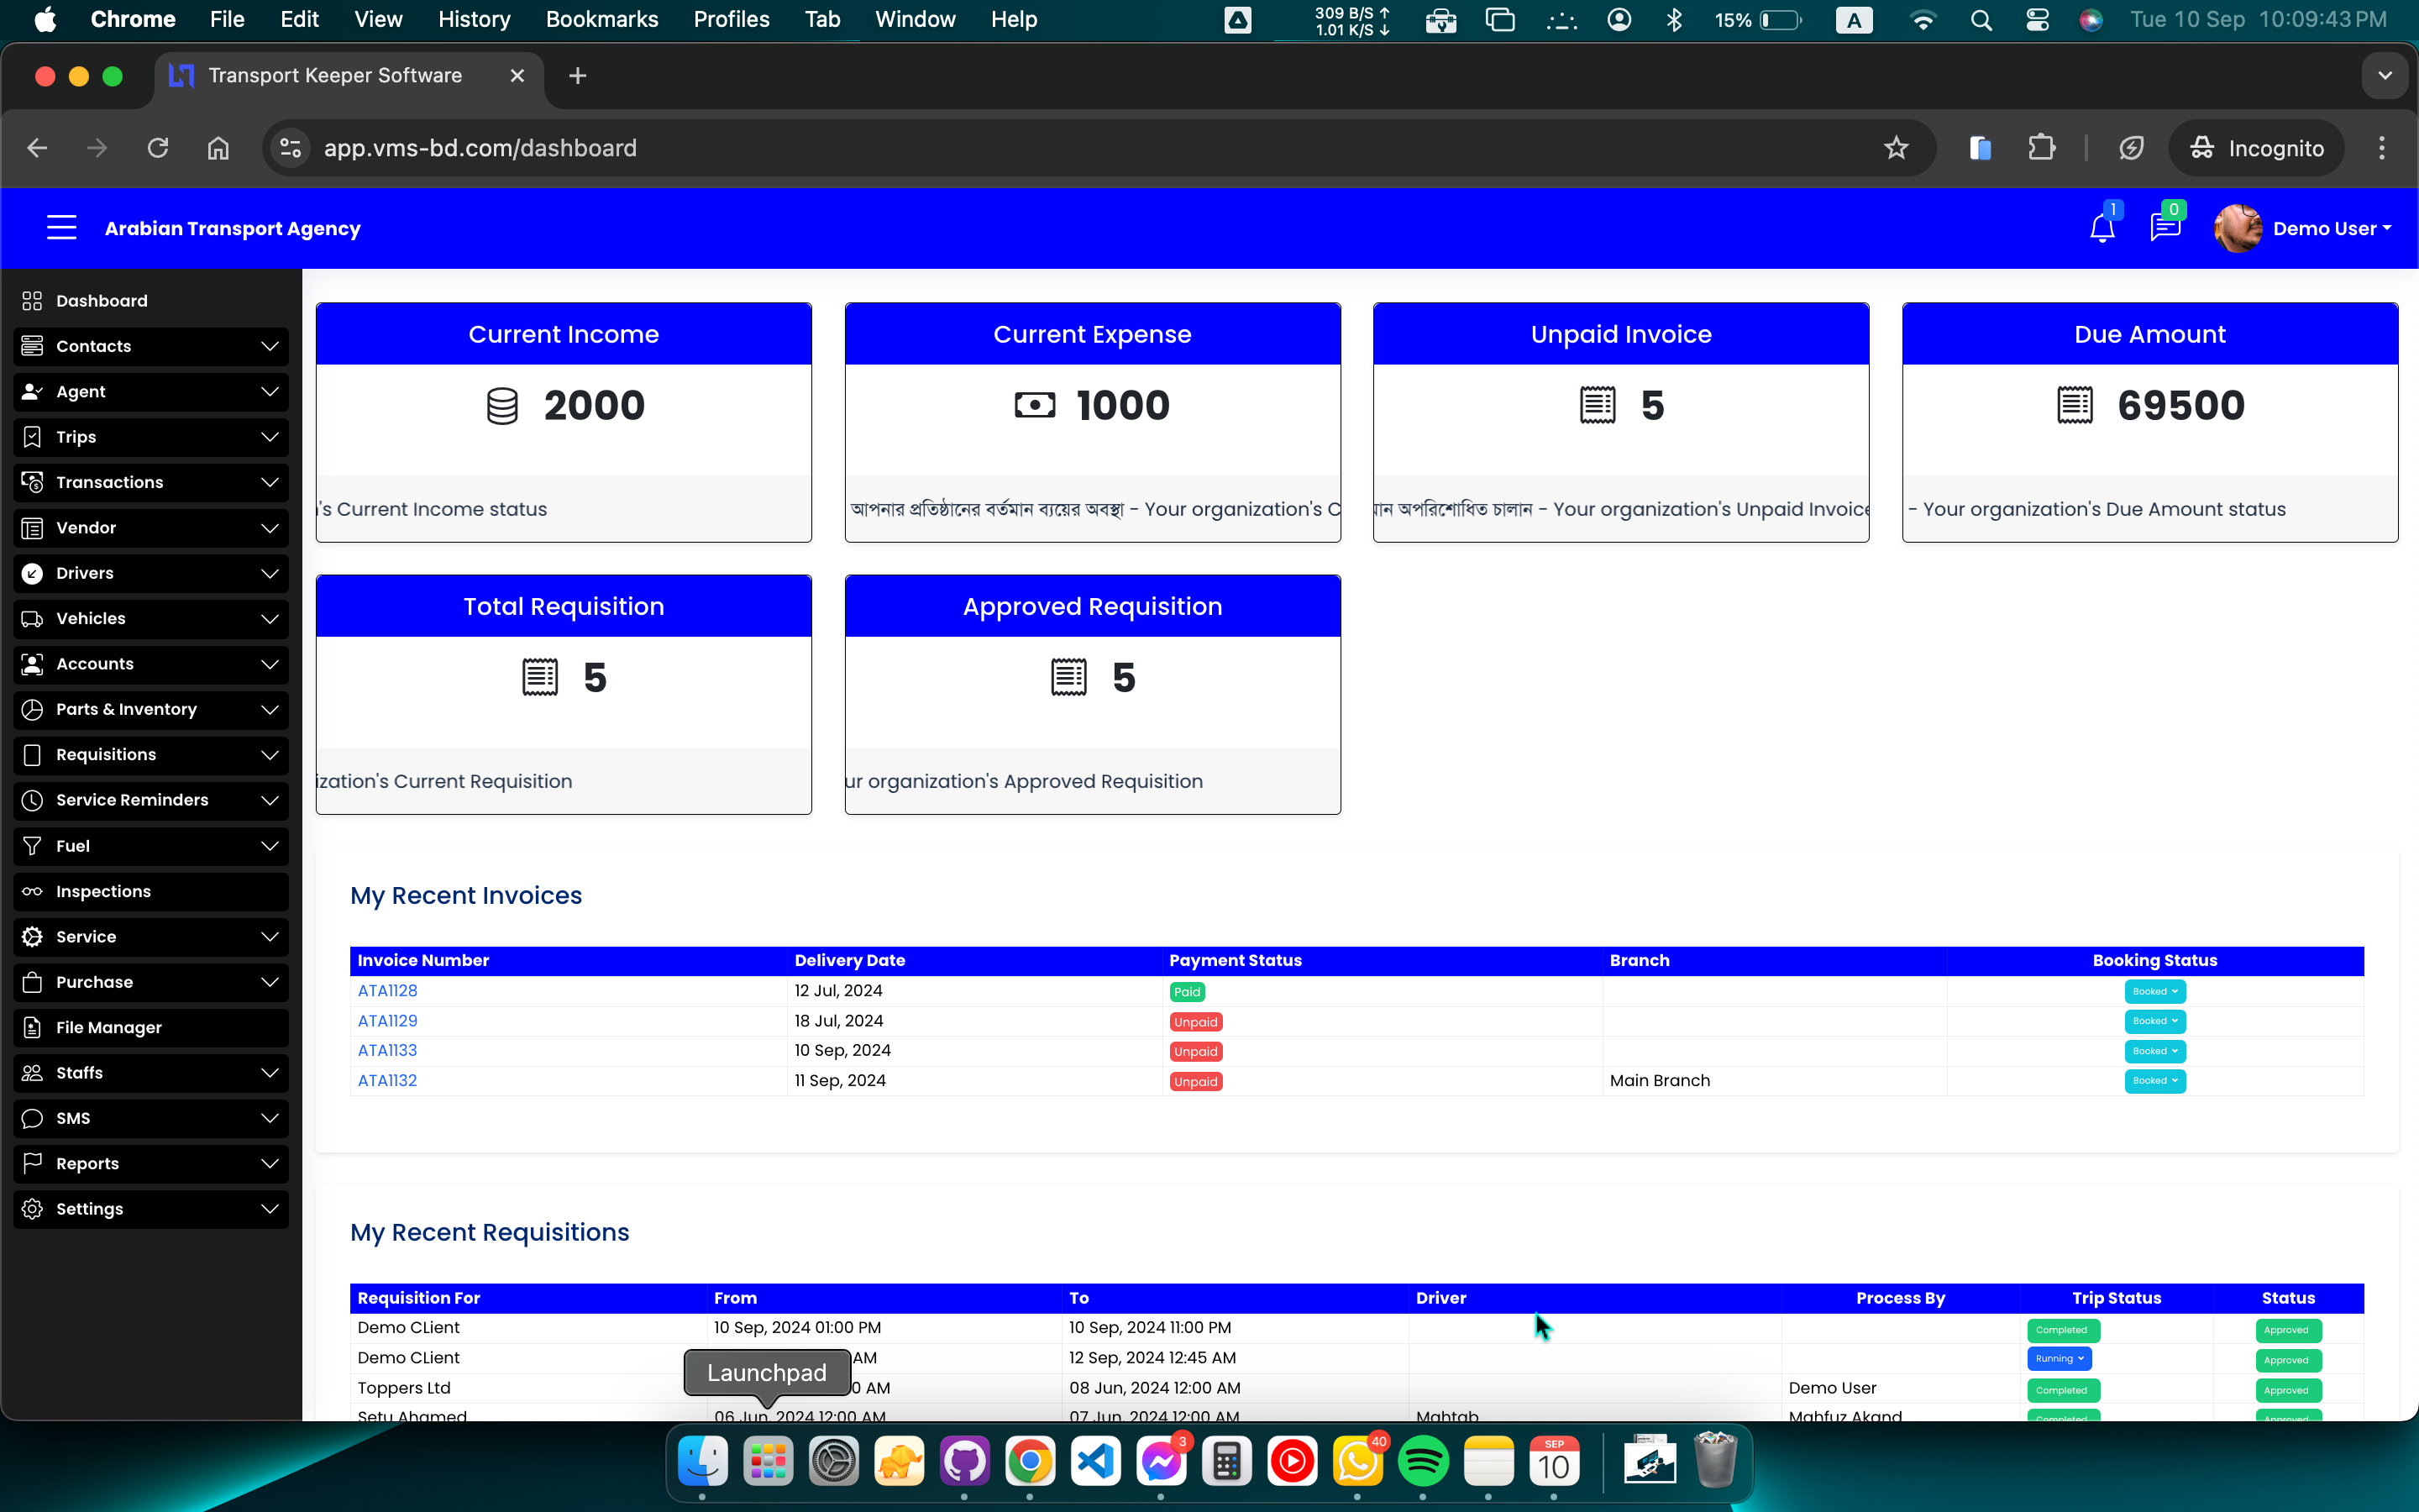The height and width of the screenshot is (1512, 2419).
Task: Expand the Fuel sidebar section
Action: [151, 846]
